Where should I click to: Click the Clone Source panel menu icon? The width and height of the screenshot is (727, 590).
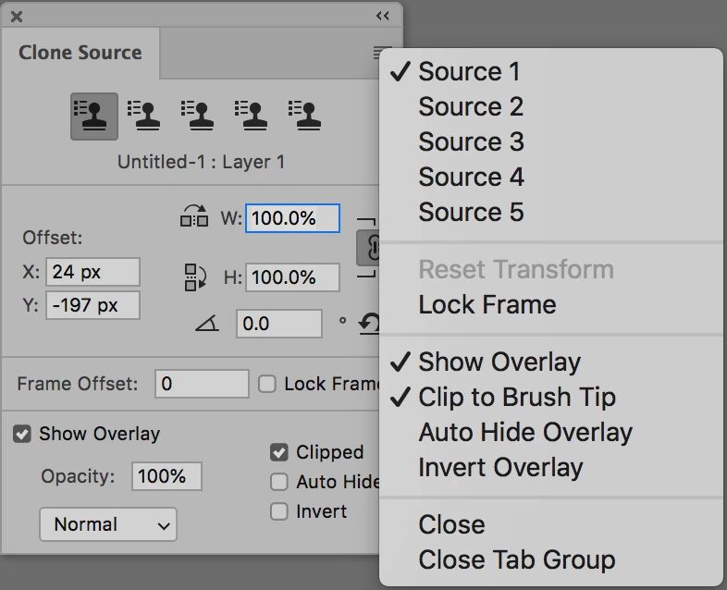pos(382,54)
